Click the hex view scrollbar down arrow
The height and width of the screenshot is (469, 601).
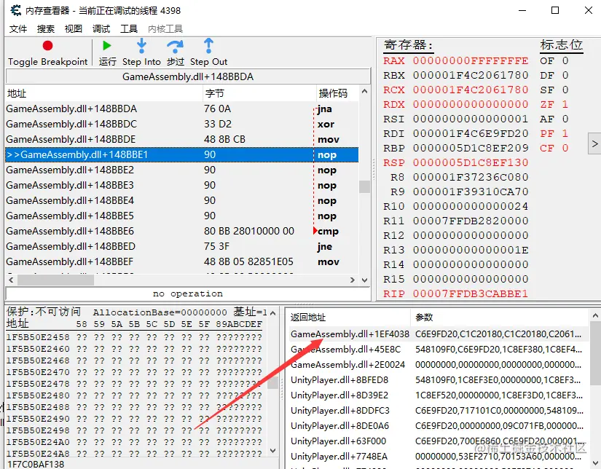tap(273, 451)
